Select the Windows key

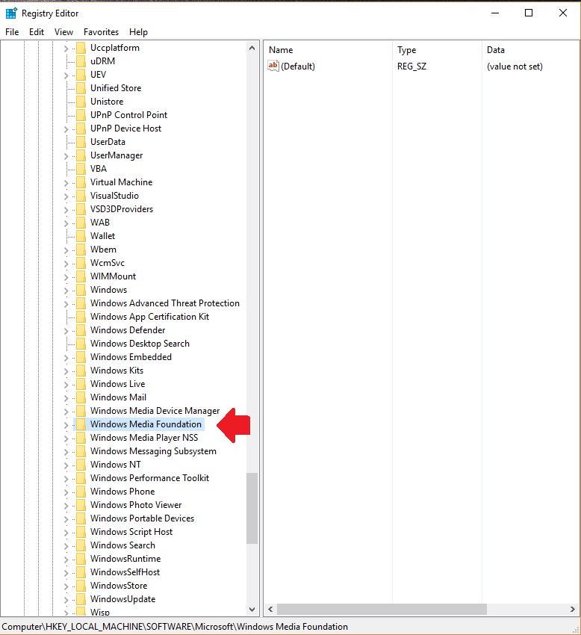(108, 290)
